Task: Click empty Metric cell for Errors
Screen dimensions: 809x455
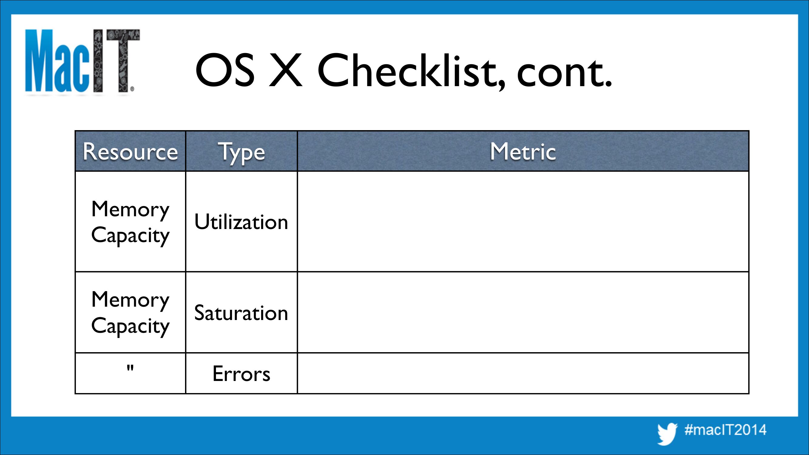Action: click(523, 373)
